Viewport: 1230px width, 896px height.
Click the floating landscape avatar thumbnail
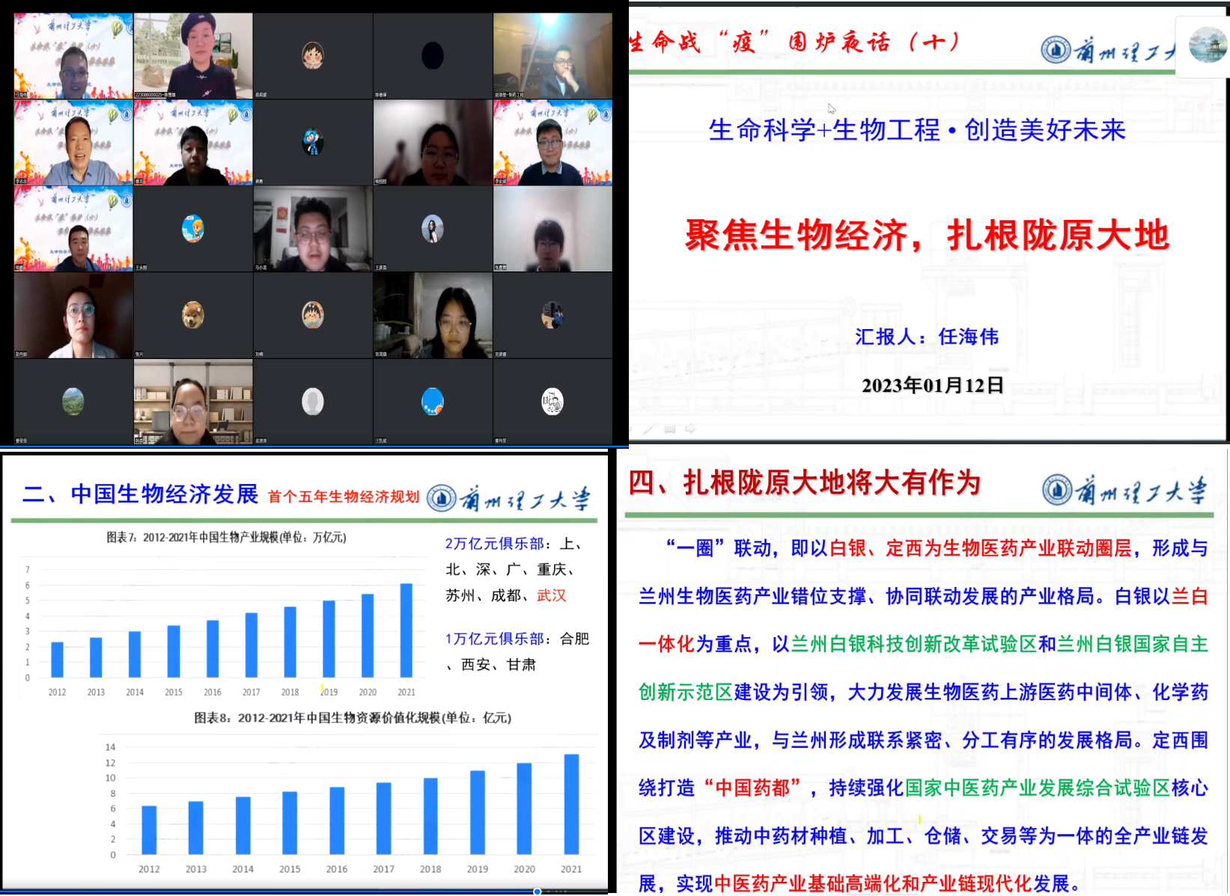(x=1207, y=45)
